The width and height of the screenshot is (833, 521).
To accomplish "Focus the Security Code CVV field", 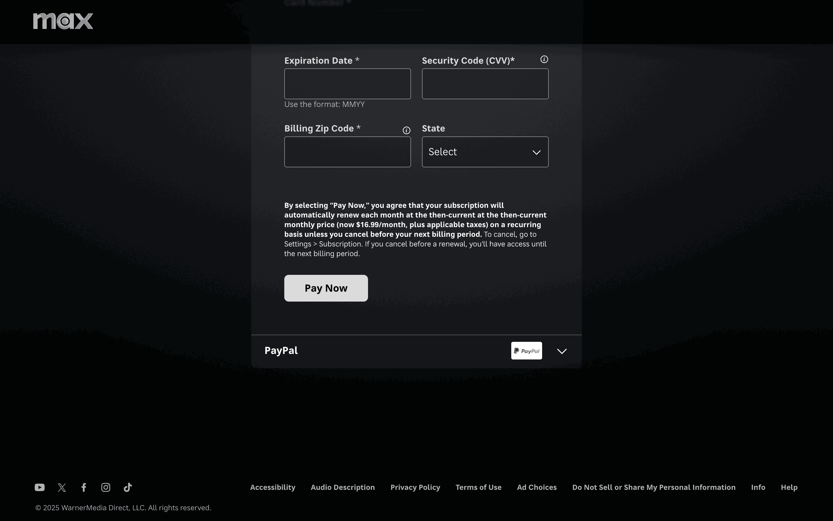I will [x=485, y=84].
